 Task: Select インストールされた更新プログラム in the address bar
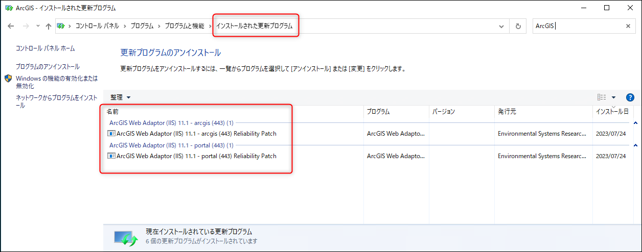pyautogui.click(x=254, y=26)
